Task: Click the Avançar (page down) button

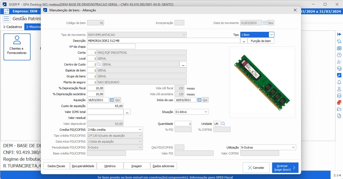Action: (285, 168)
